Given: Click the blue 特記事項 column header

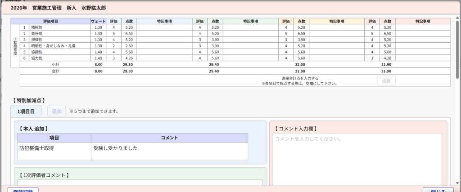Looking at the screenshot, I should pyautogui.click(x=164, y=21).
